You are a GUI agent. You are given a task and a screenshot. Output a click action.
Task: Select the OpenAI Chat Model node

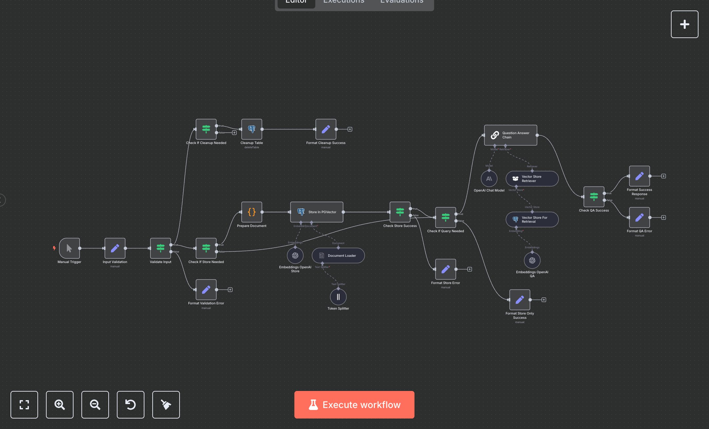point(488,179)
